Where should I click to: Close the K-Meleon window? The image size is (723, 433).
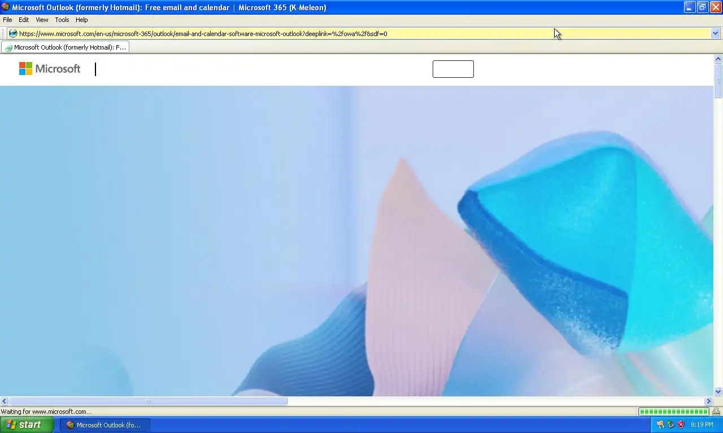click(x=716, y=7)
